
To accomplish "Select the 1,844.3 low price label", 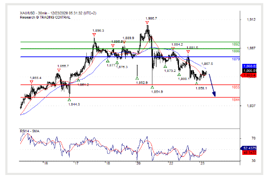I will coord(74,105).
